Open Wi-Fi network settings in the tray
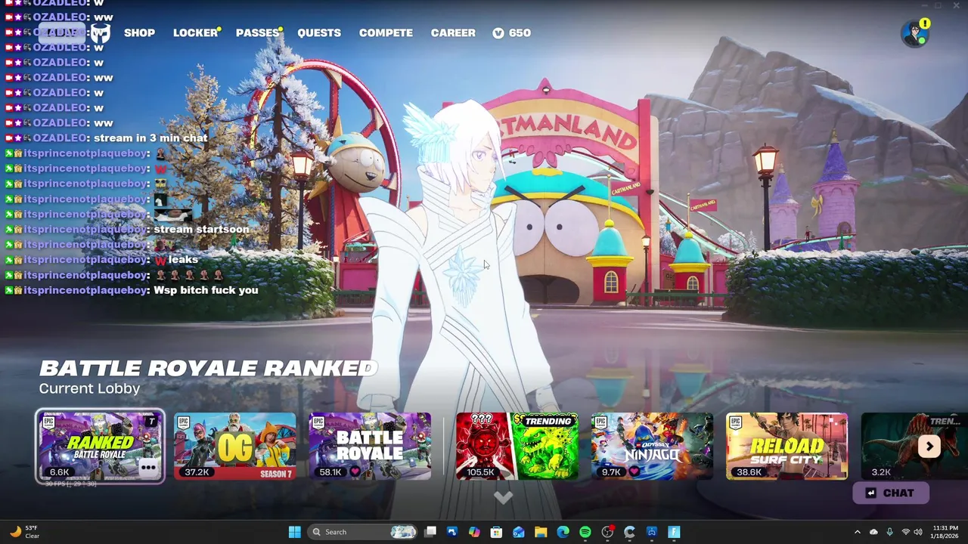Viewport: 968px width, 544px height. pyautogui.click(x=905, y=532)
